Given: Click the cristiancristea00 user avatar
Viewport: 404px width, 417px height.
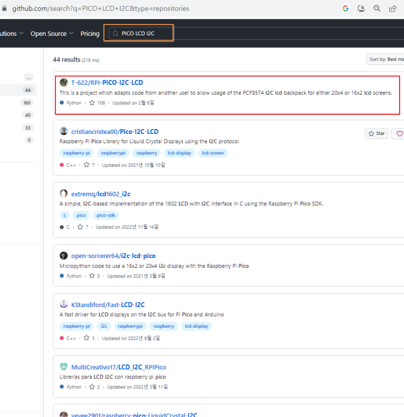Looking at the screenshot, I should click(64, 131).
